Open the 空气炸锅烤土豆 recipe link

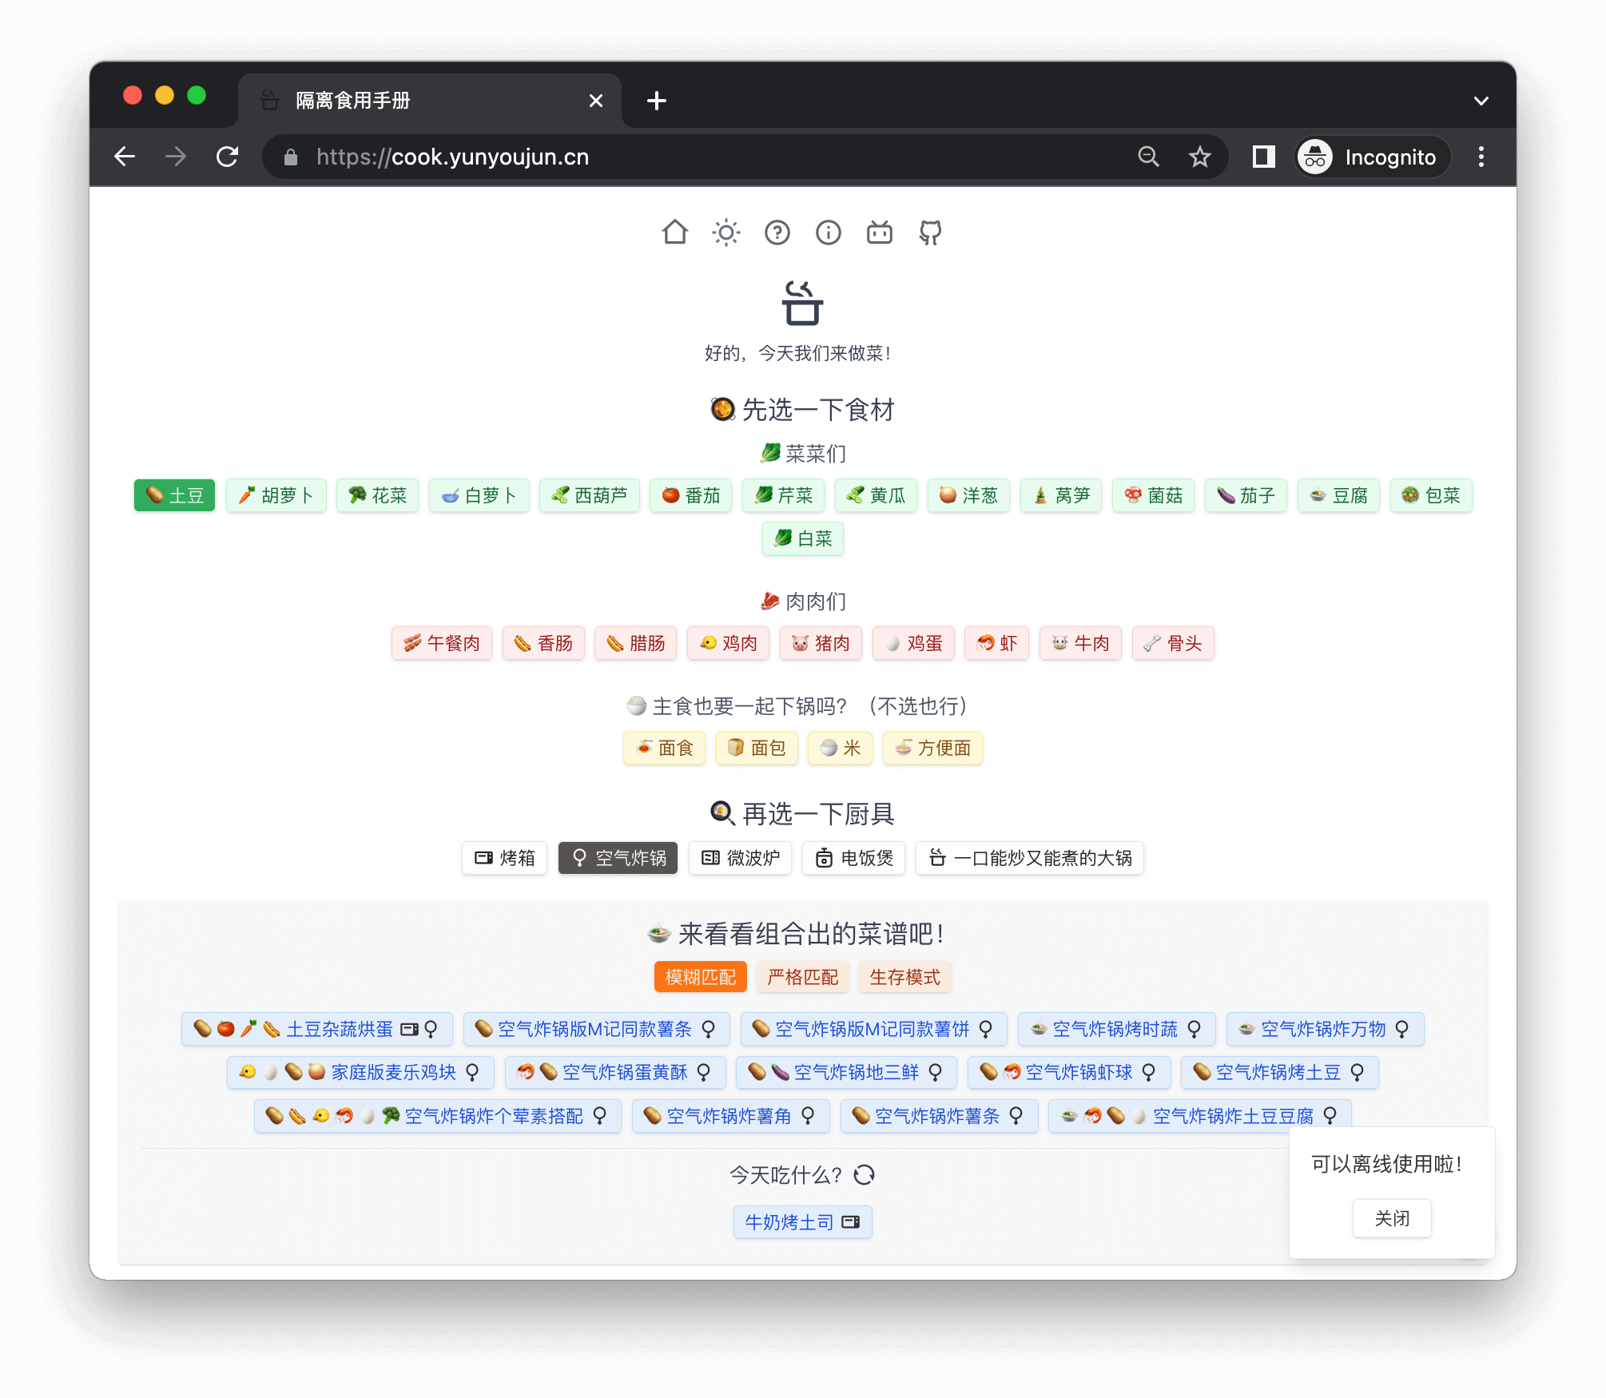pyautogui.click(x=1278, y=1072)
